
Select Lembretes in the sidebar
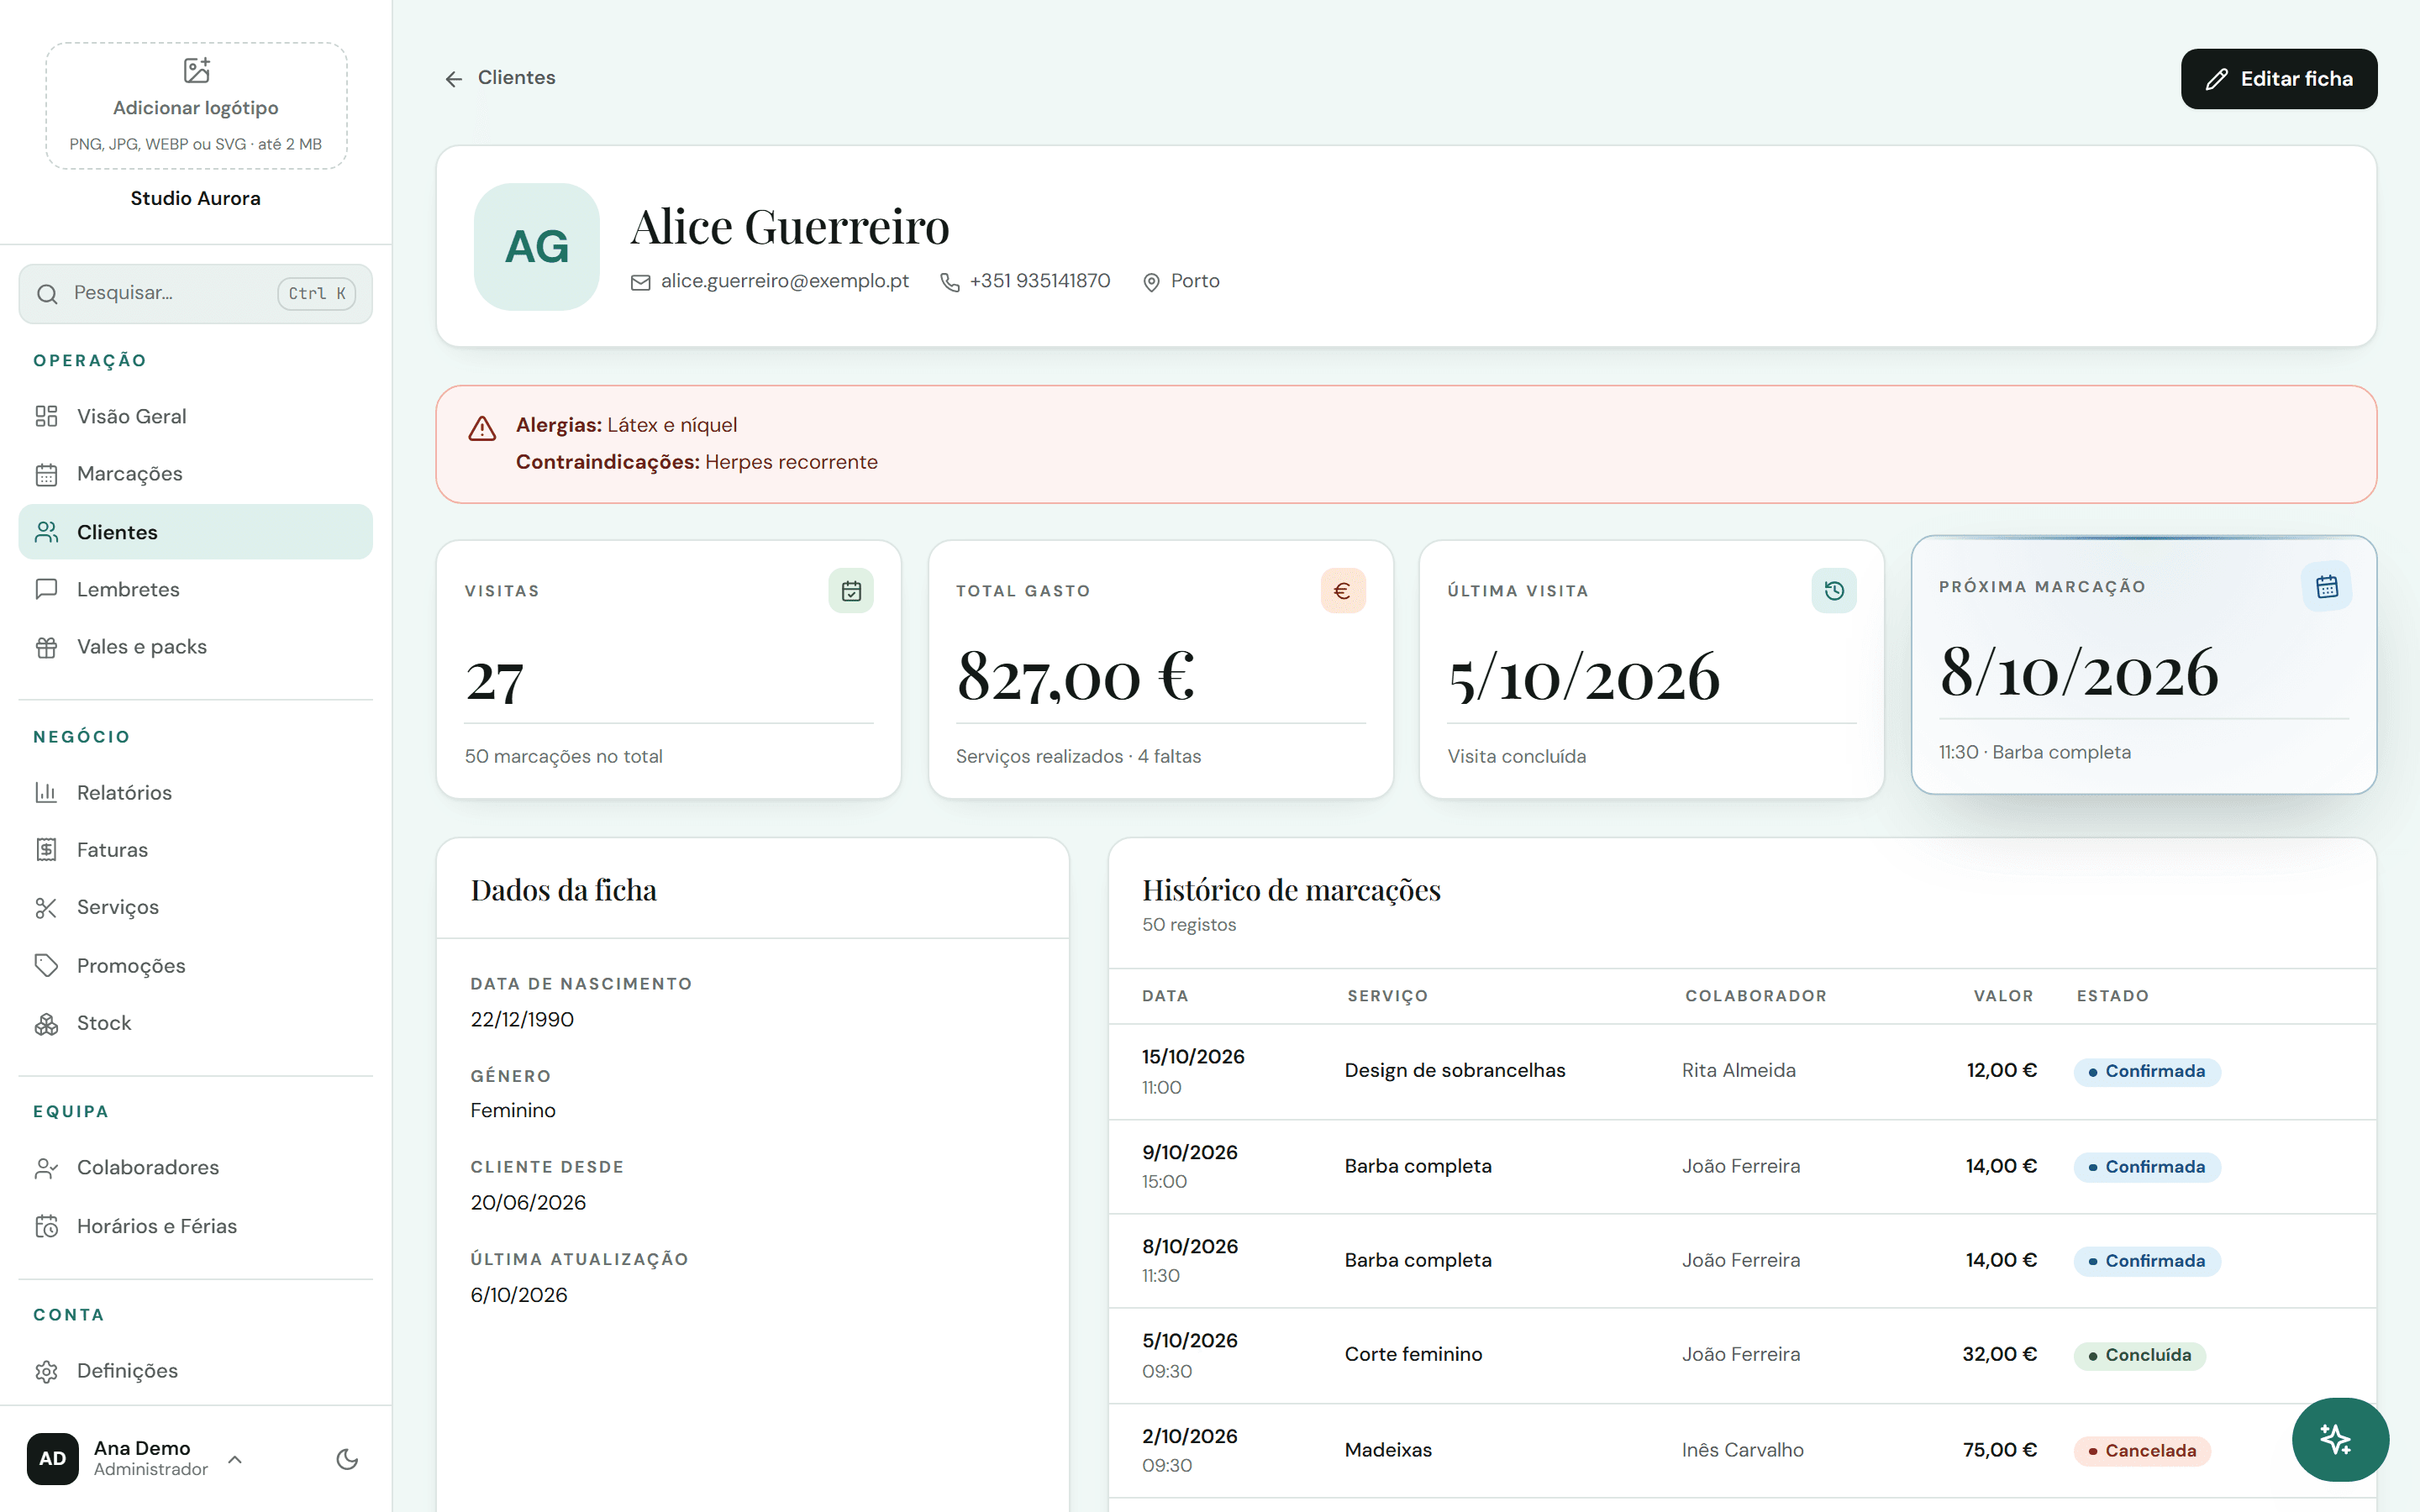click(195, 589)
